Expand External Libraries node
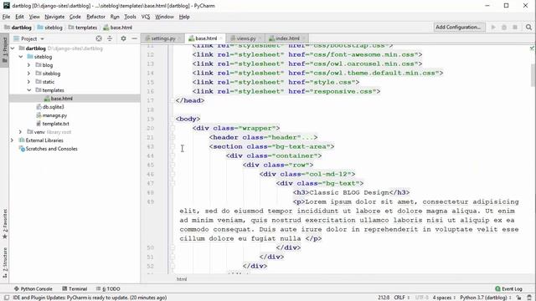The height and width of the screenshot is (301, 536). [x=13, y=140]
